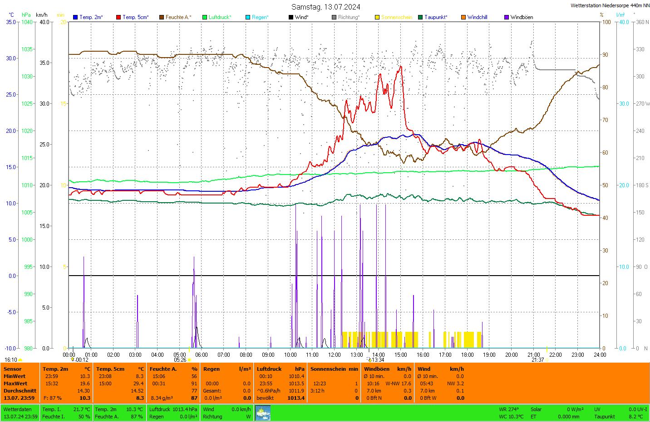Click the sun icon beside 16:10
Image resolution: width=650 pixels, height=422 pixels.
20,360
